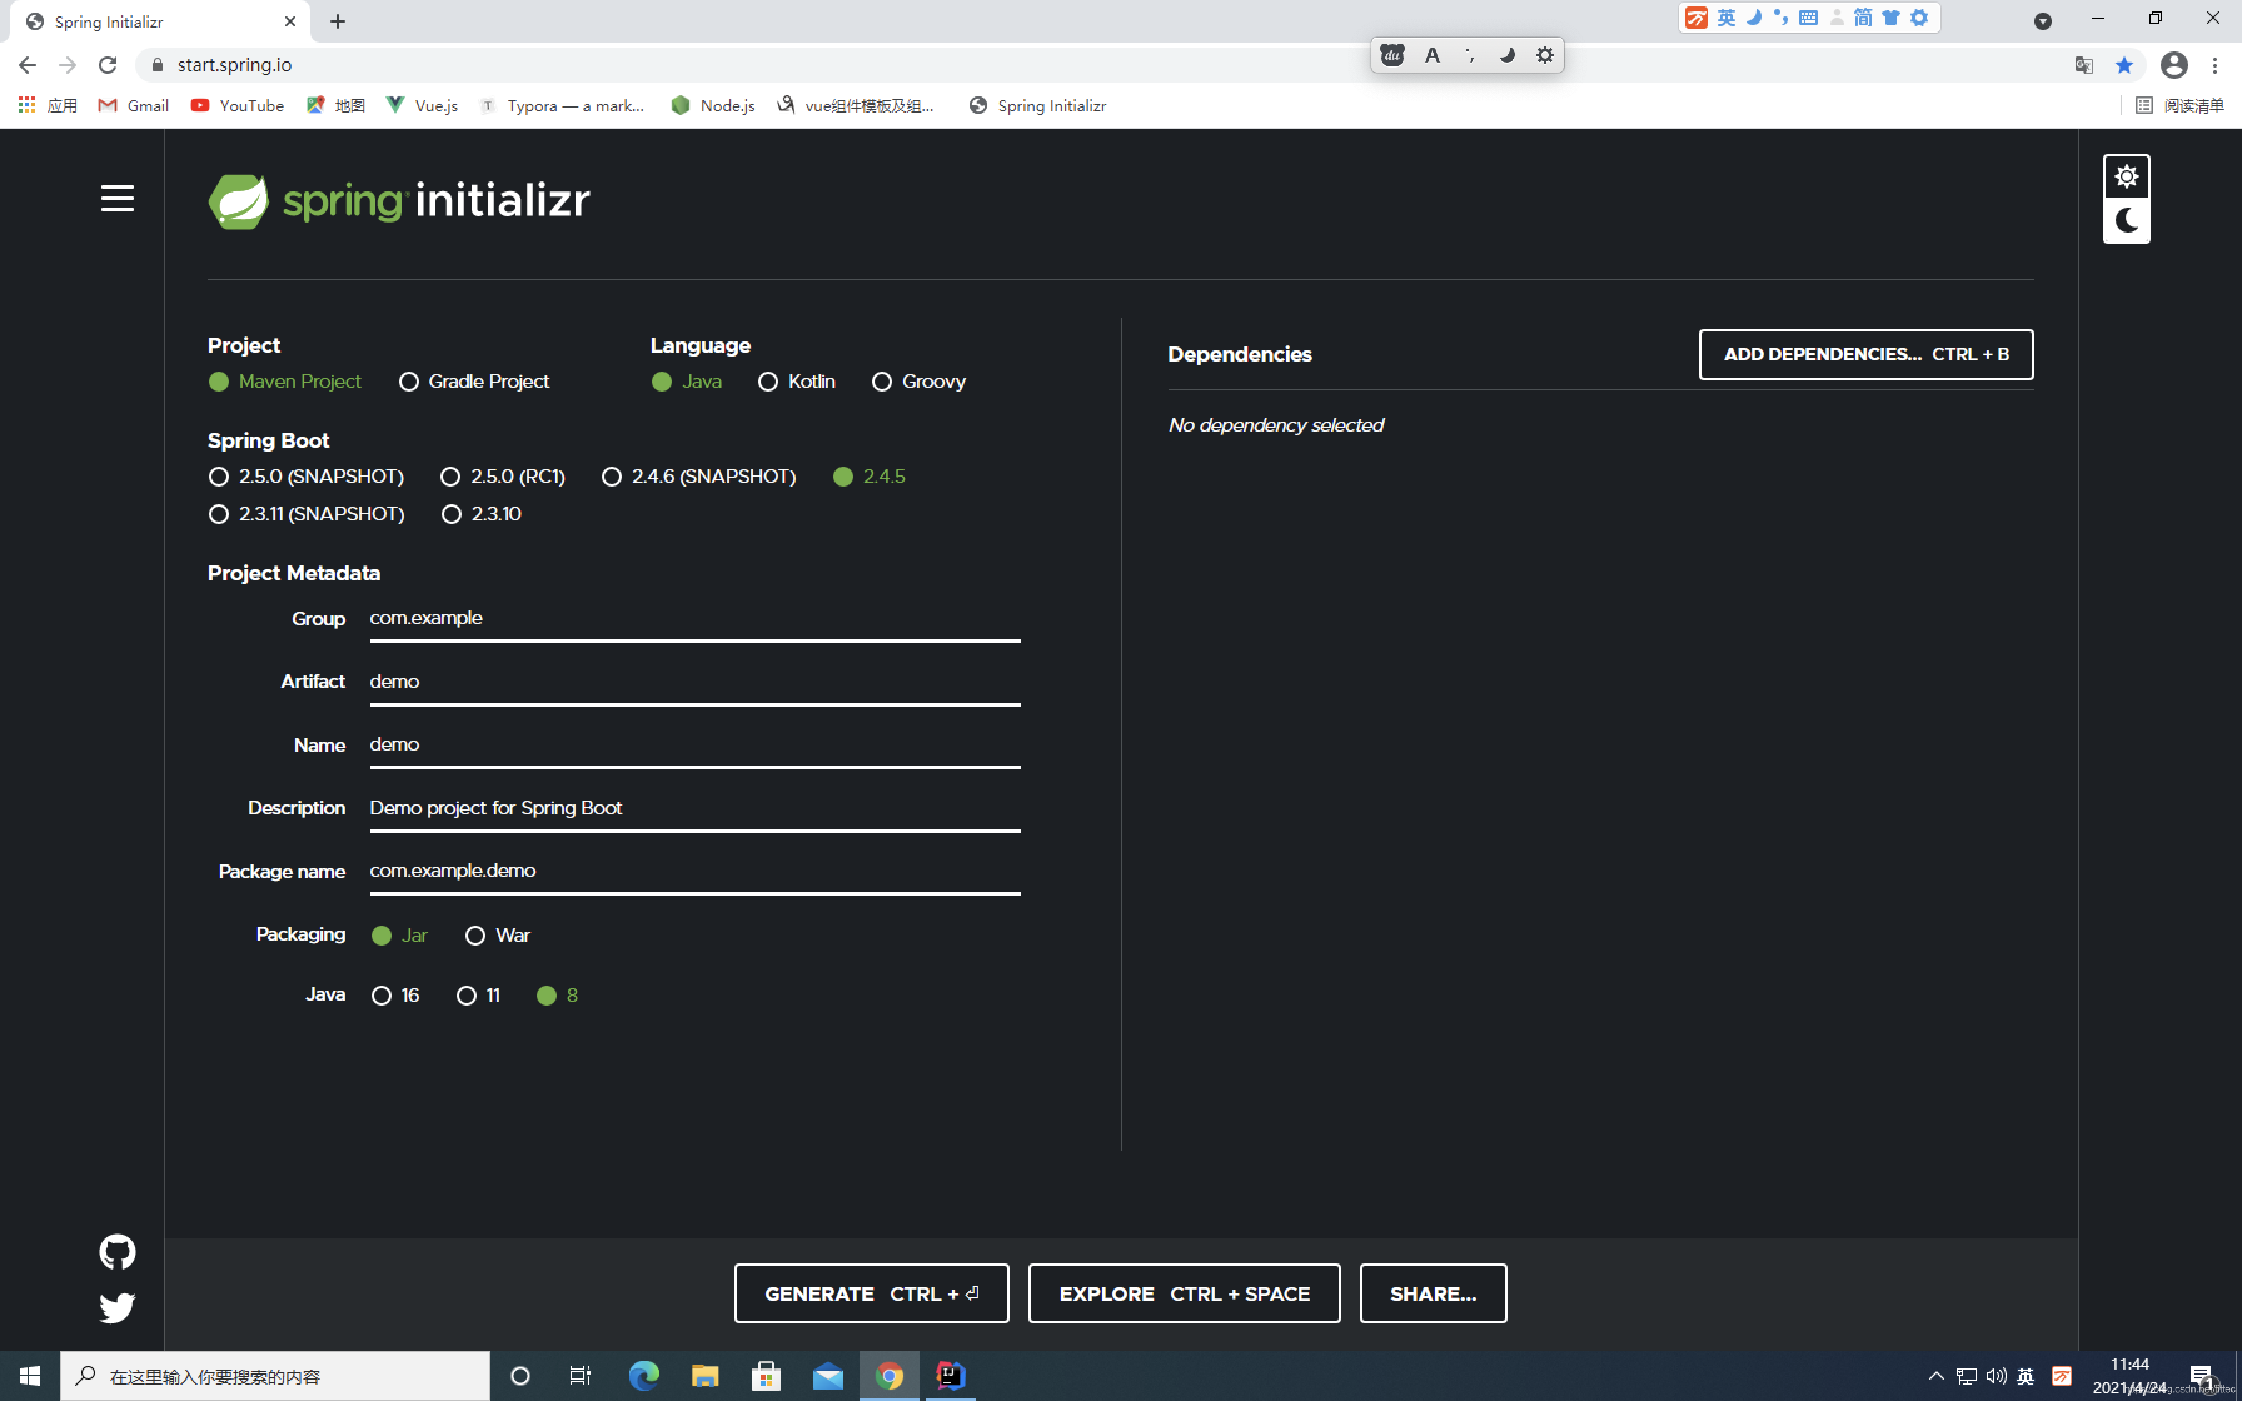The height and width of the screenshot is (1401, 2242).
Task: Open the Windows Start menu
Action: [29, 1376]
